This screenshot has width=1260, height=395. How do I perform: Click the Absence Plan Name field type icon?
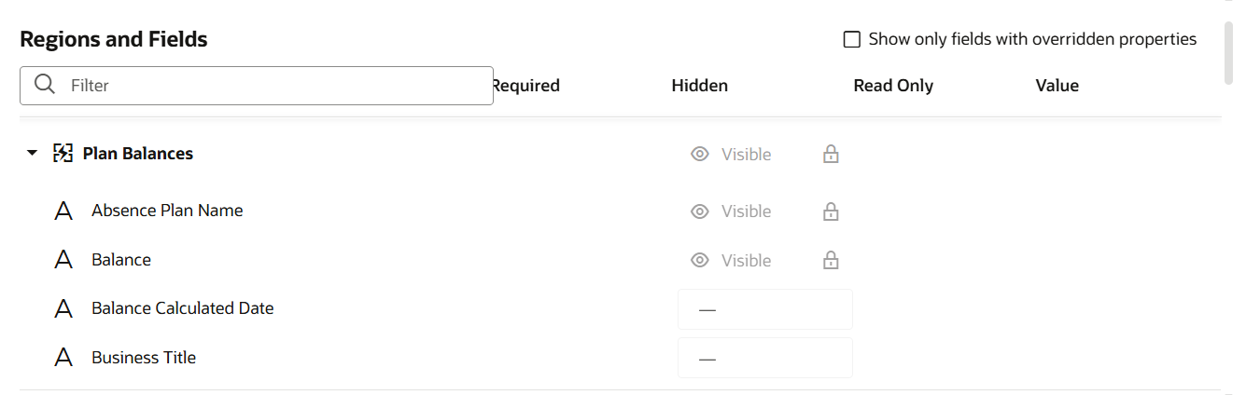(x=63, y=211)
